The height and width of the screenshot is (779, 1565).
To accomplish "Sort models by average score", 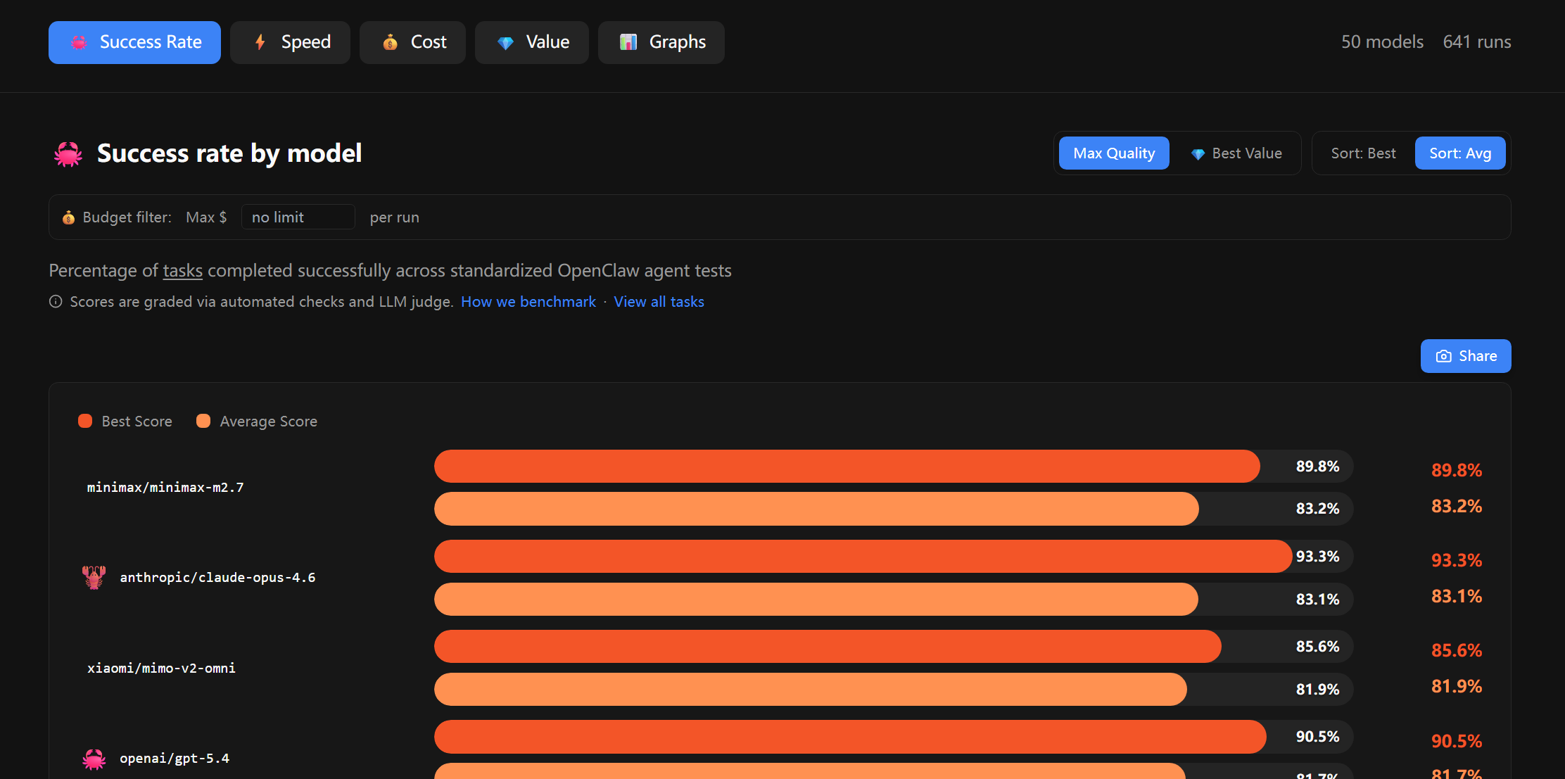I will click(1460, 153).
